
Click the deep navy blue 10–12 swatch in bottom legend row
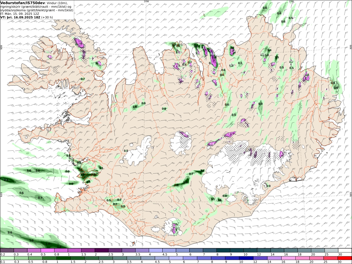pyautogui.click(x=246, y=258)
